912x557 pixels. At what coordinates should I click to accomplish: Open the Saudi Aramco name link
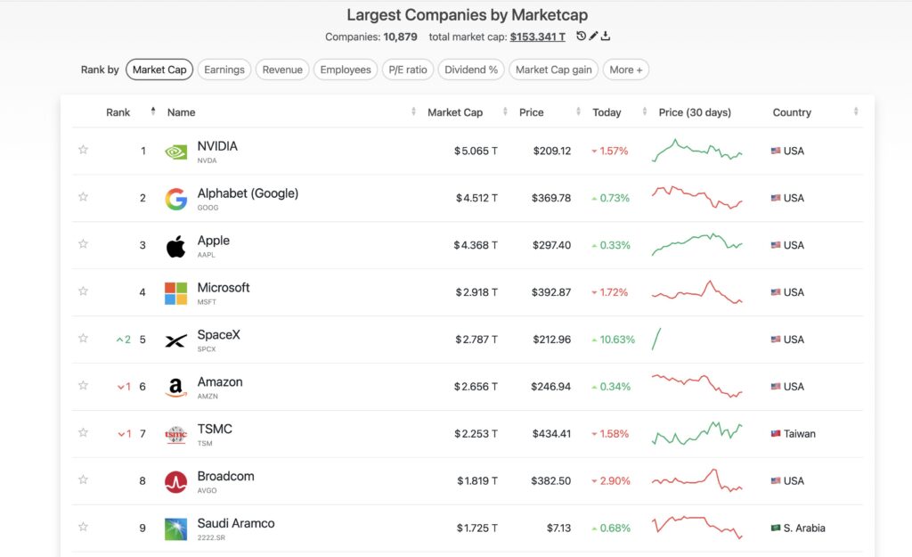tap(235, 523)
